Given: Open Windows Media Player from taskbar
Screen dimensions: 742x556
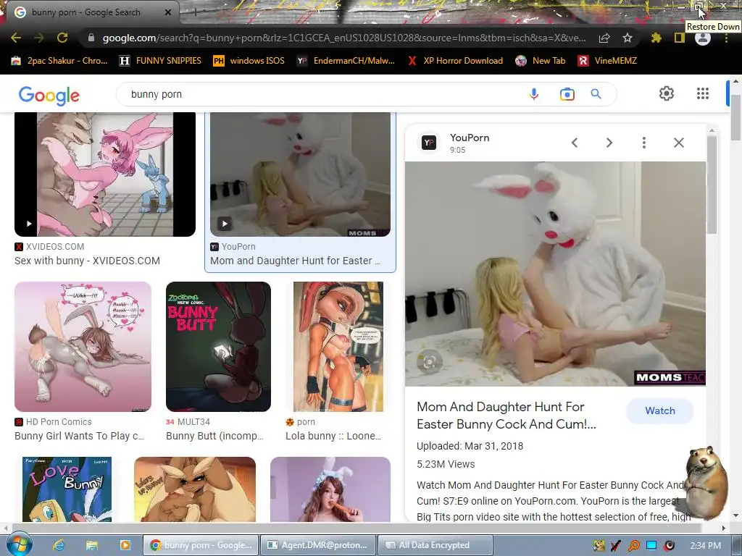Looking at the screenshot, I should tap(125, 545).
